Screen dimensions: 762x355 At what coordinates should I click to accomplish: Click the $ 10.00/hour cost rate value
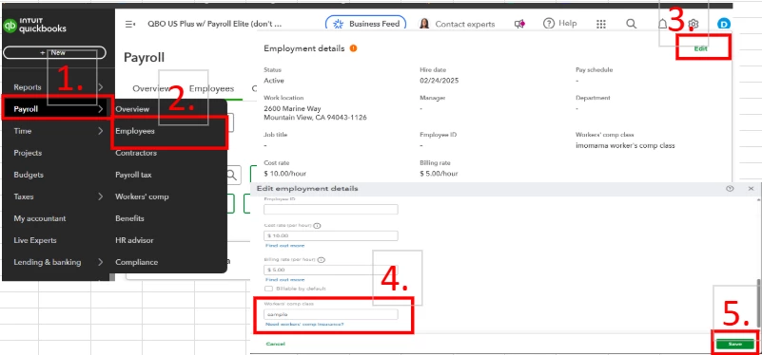tap(284, 174)
